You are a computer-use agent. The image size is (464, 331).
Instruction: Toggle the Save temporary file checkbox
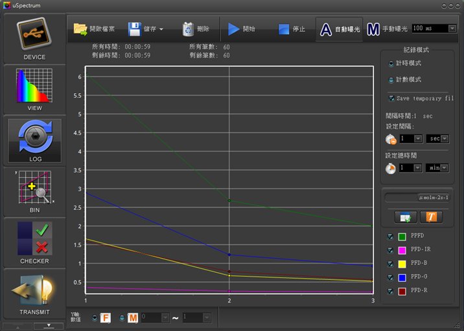(391, 98)
